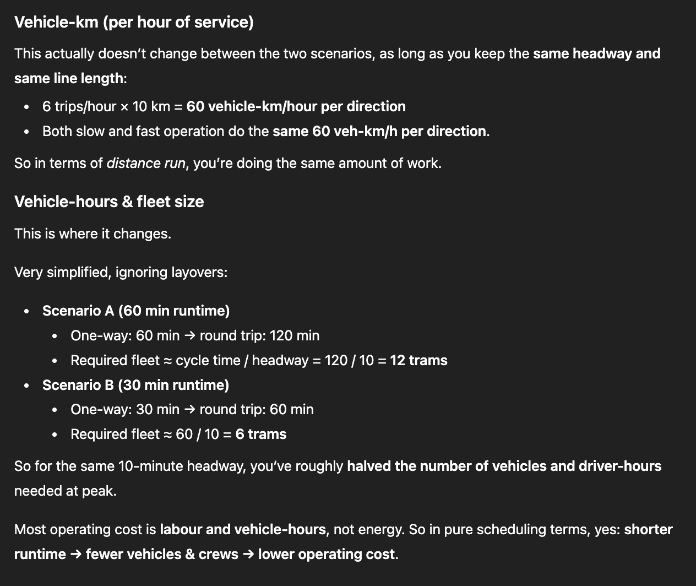Click bold "fewer vehicles & crews" text
Viewport: 696px width, 586px height.
pos(162,554)
